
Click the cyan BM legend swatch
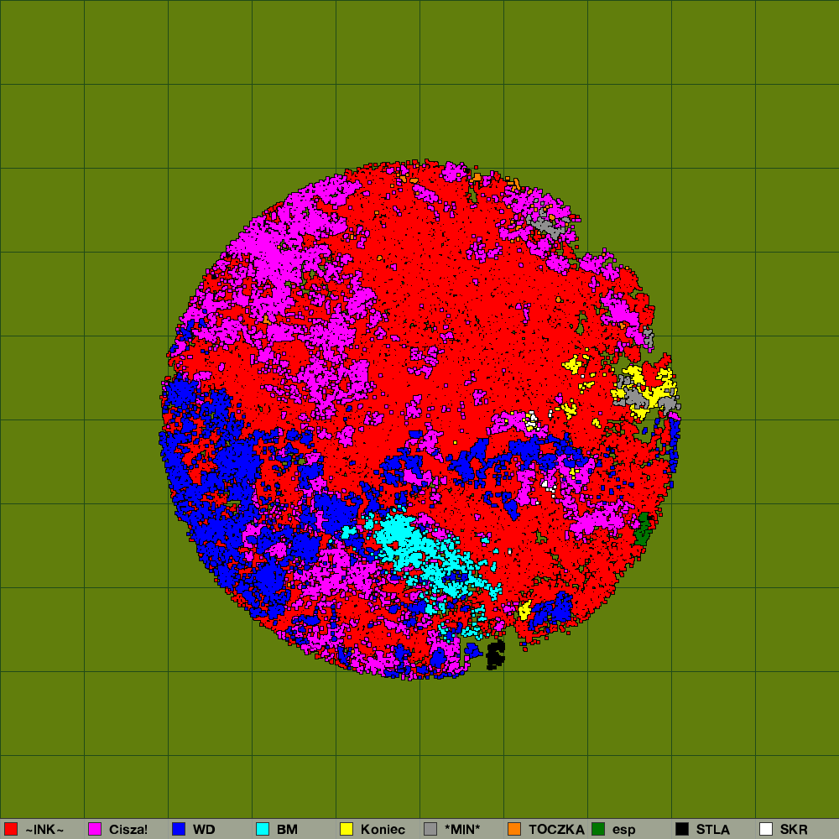(x=263, y=829)
